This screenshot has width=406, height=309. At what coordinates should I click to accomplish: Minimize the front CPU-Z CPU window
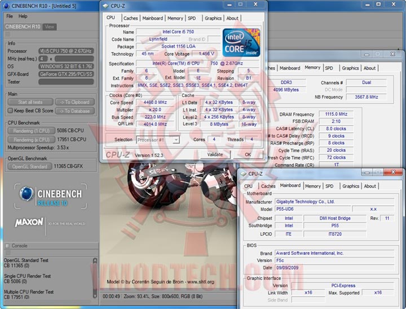pos(230,4)
